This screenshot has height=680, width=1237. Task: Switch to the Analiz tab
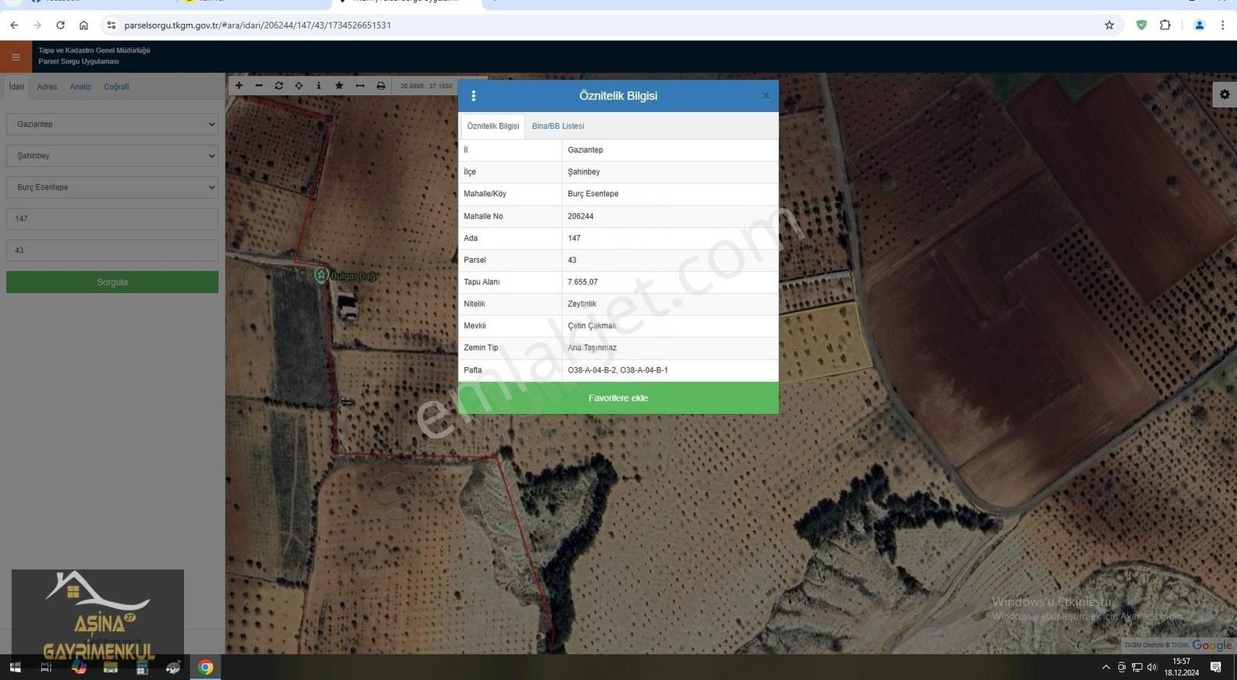pyautogui.click(x=80, y=87)
